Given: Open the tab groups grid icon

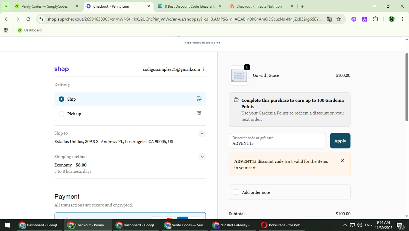Looking at the screenshot, I should pos(6,30).
